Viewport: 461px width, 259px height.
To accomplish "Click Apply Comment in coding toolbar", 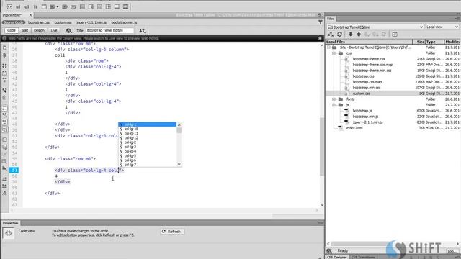I will [4, 140].
